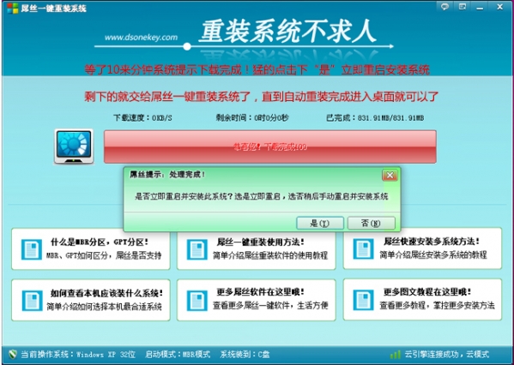
Task: Open document icon for 如何查看本机应该装什么系统
Action: point(32,301)
